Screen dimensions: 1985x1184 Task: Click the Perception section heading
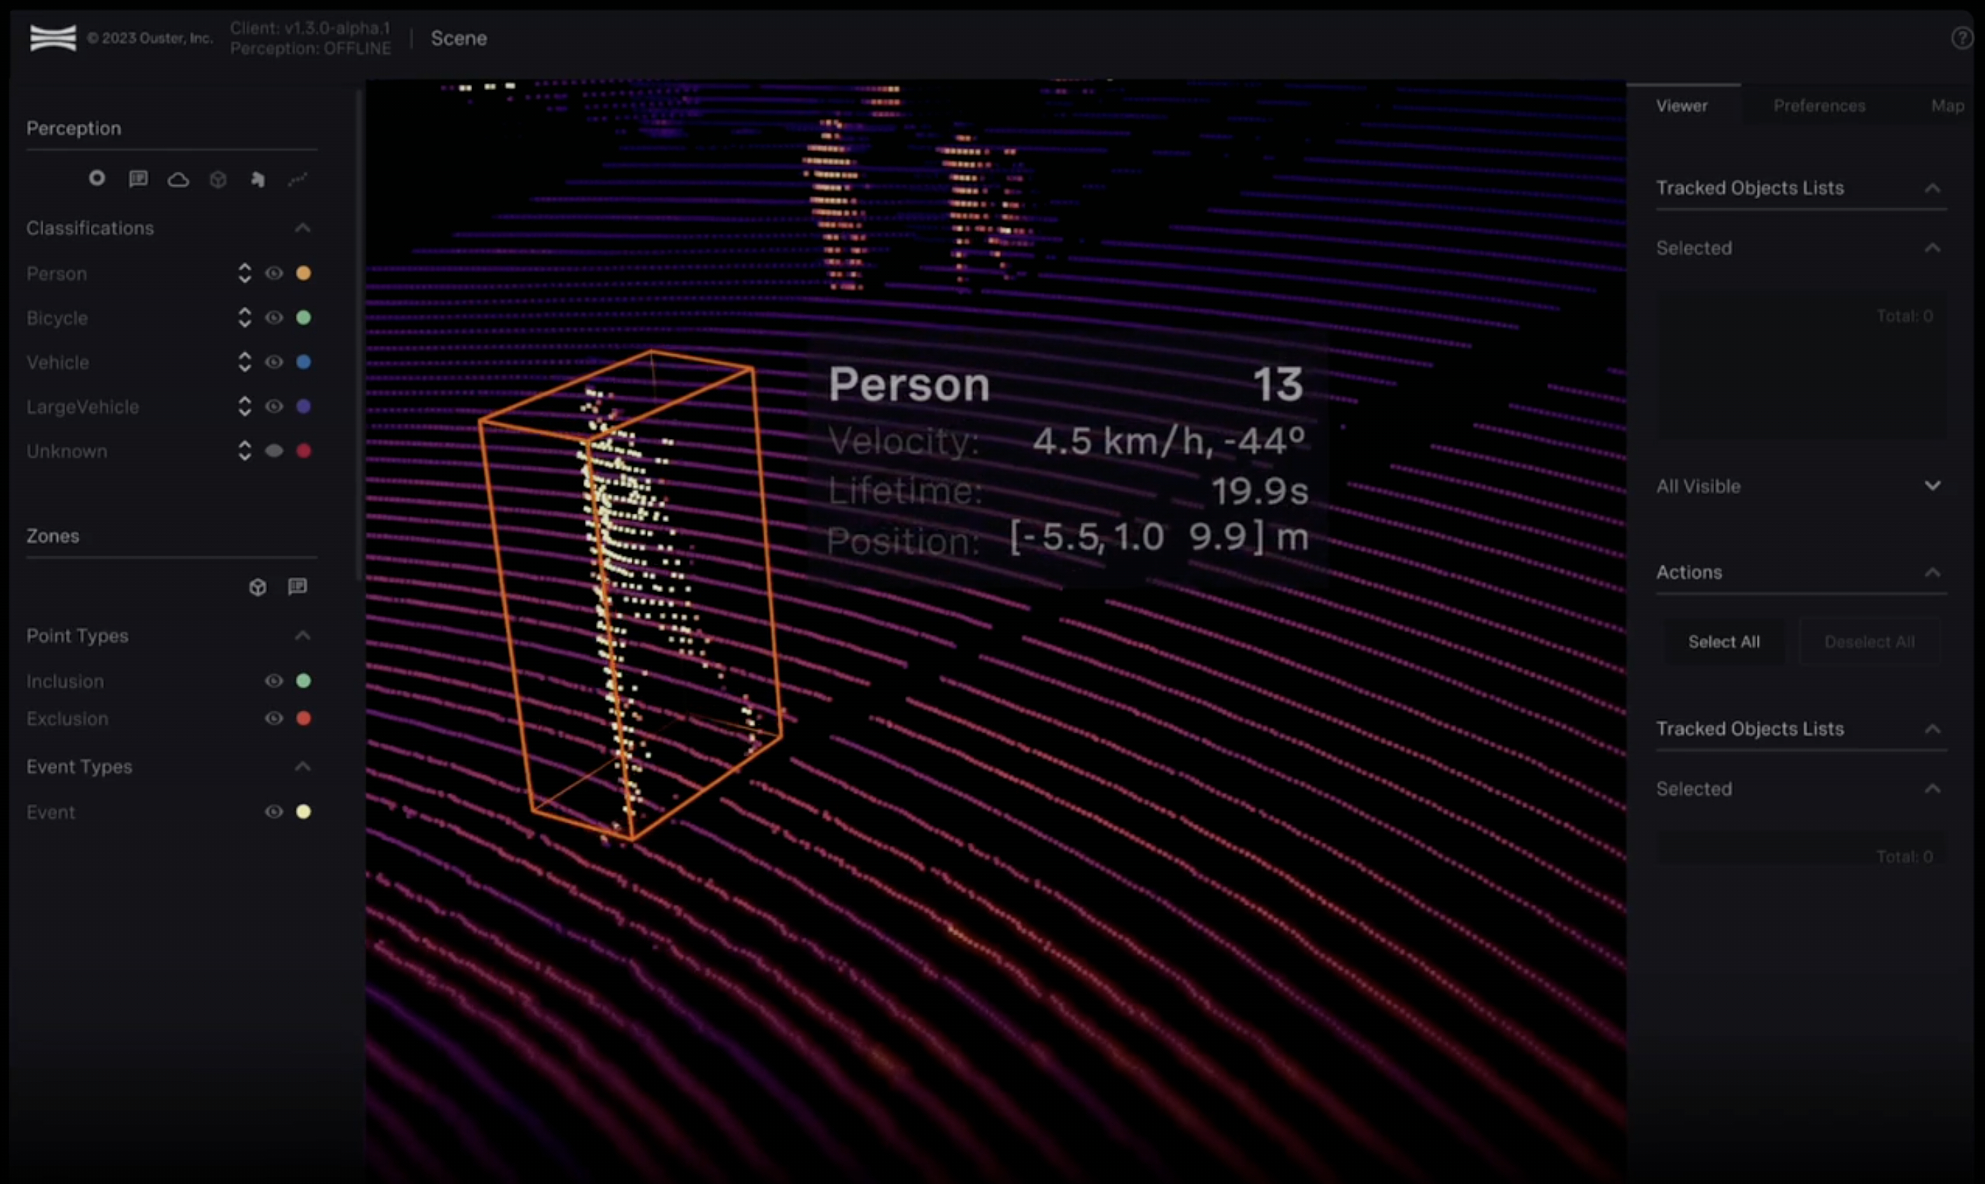(73, 129)
